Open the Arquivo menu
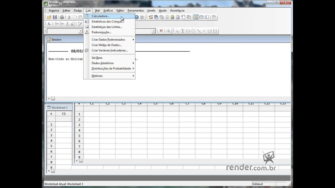The image size is (335, 188). pos(54,10)
